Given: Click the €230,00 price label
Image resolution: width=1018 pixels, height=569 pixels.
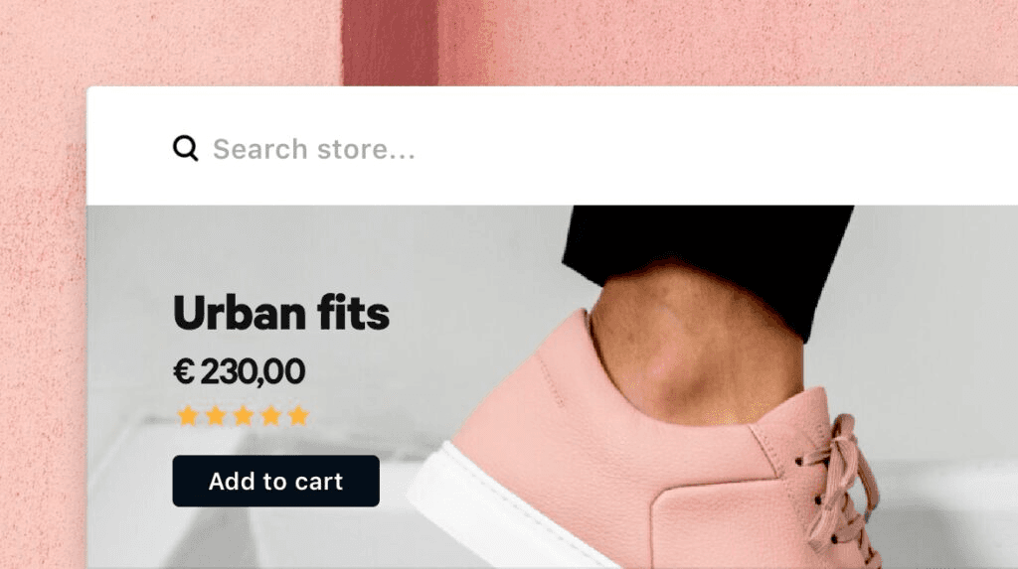Looking at the screenshot, I should pos(239,371).
